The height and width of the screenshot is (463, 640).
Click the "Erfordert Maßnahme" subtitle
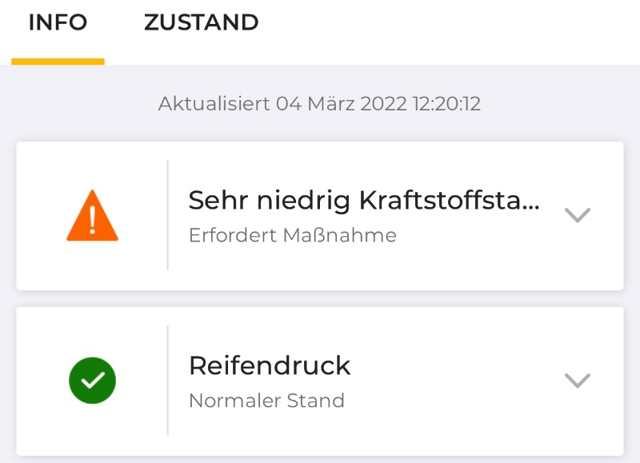292,236
